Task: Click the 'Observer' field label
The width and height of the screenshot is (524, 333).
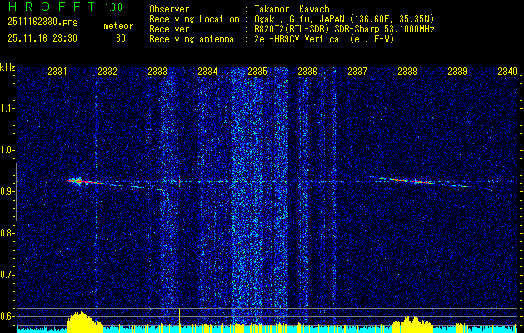Action: click(x=169, y=9)
